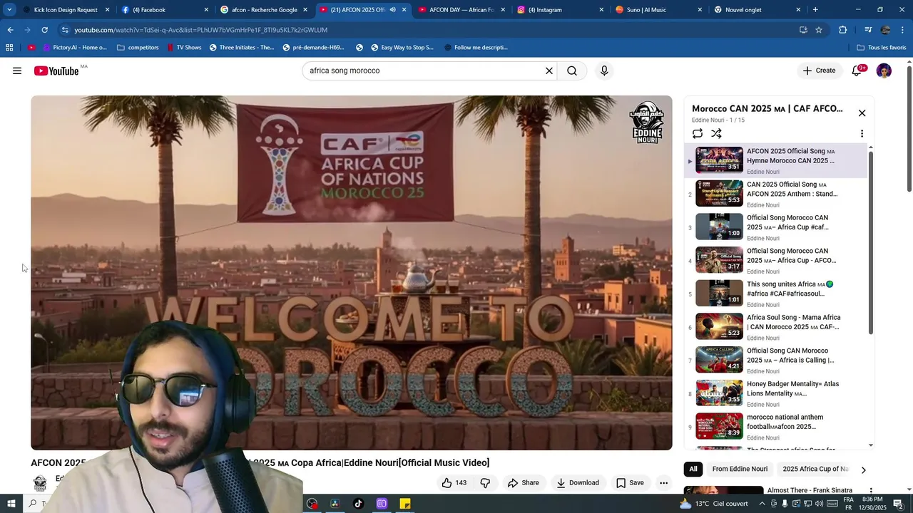Install app icon in address bar

coord(803,30)
